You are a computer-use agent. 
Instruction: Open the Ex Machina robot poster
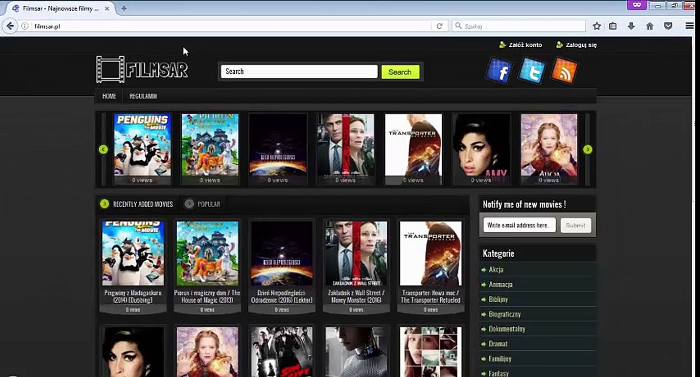356,352
